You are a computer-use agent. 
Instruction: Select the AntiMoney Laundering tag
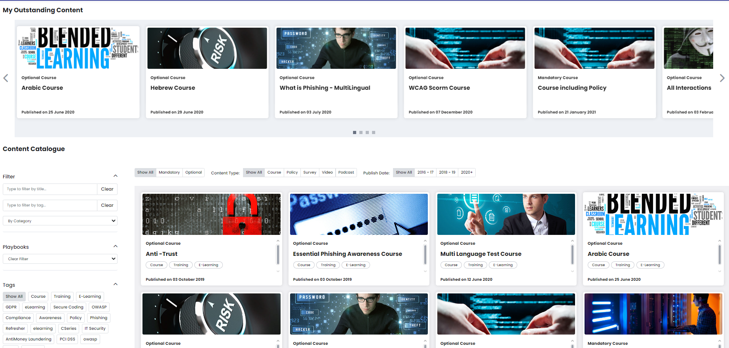28,339
